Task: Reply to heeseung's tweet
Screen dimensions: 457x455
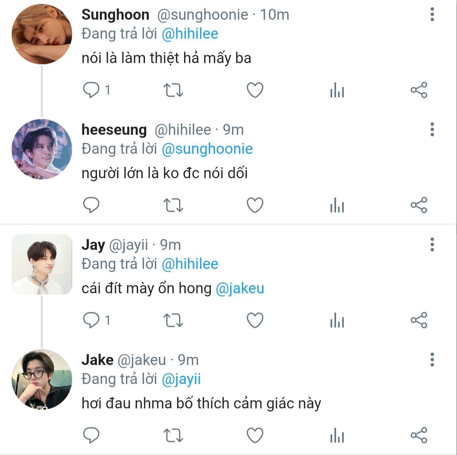Action: tap(91, 205)
